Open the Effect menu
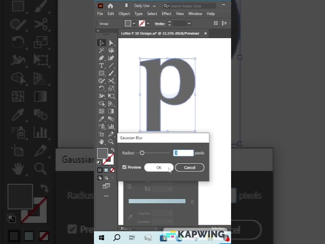This screenshot has width=325, height=244. point(167,14)
